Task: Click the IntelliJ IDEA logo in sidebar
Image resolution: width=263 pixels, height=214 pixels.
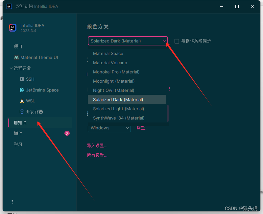Action: click(12, 28)
